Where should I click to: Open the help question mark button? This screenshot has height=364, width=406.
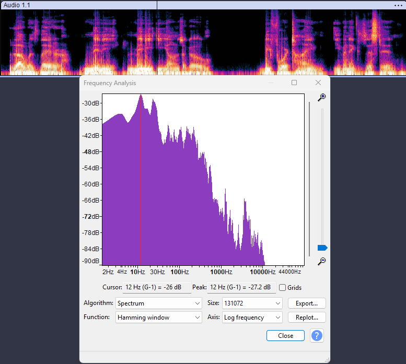317,336
